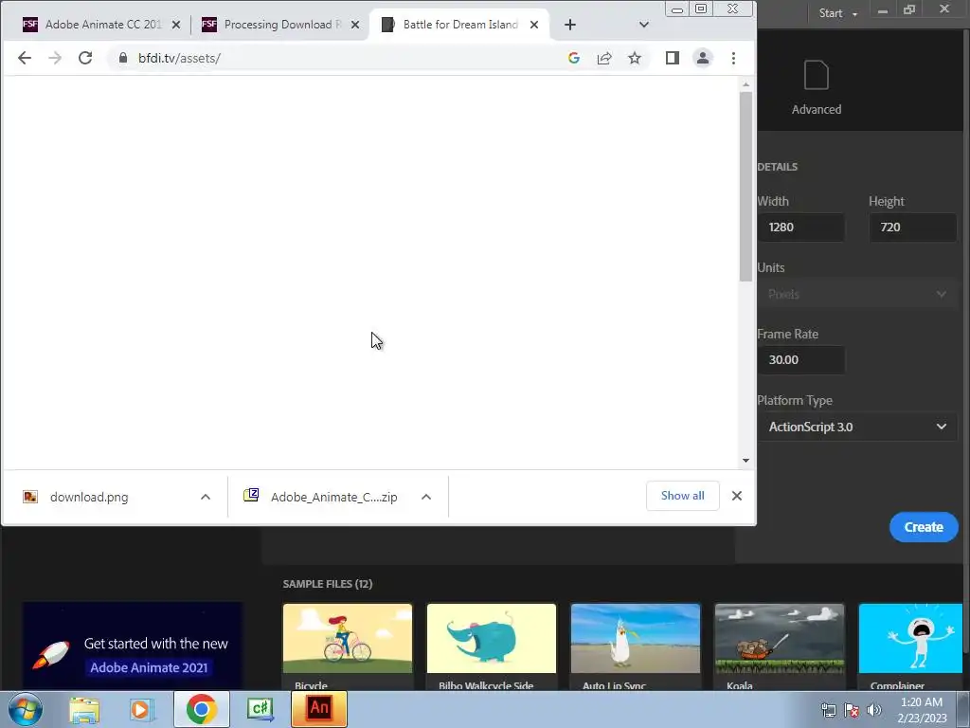This screenshot has width=970, height=728.
Task: Open Windows Media Player from taskbar
Action: [141, 709]
